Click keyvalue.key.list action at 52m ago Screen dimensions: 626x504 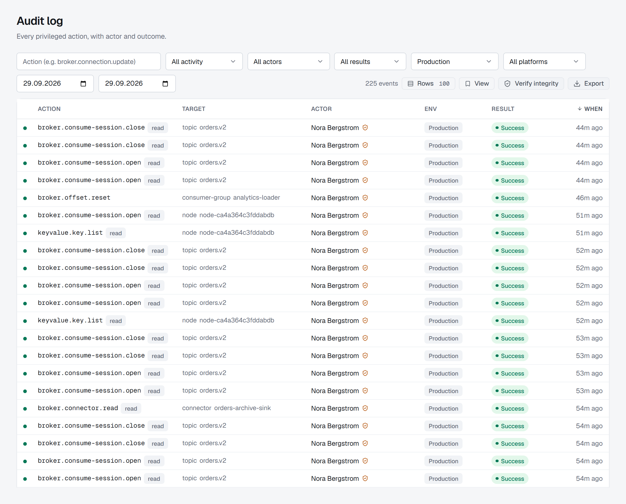coord(70,320)
